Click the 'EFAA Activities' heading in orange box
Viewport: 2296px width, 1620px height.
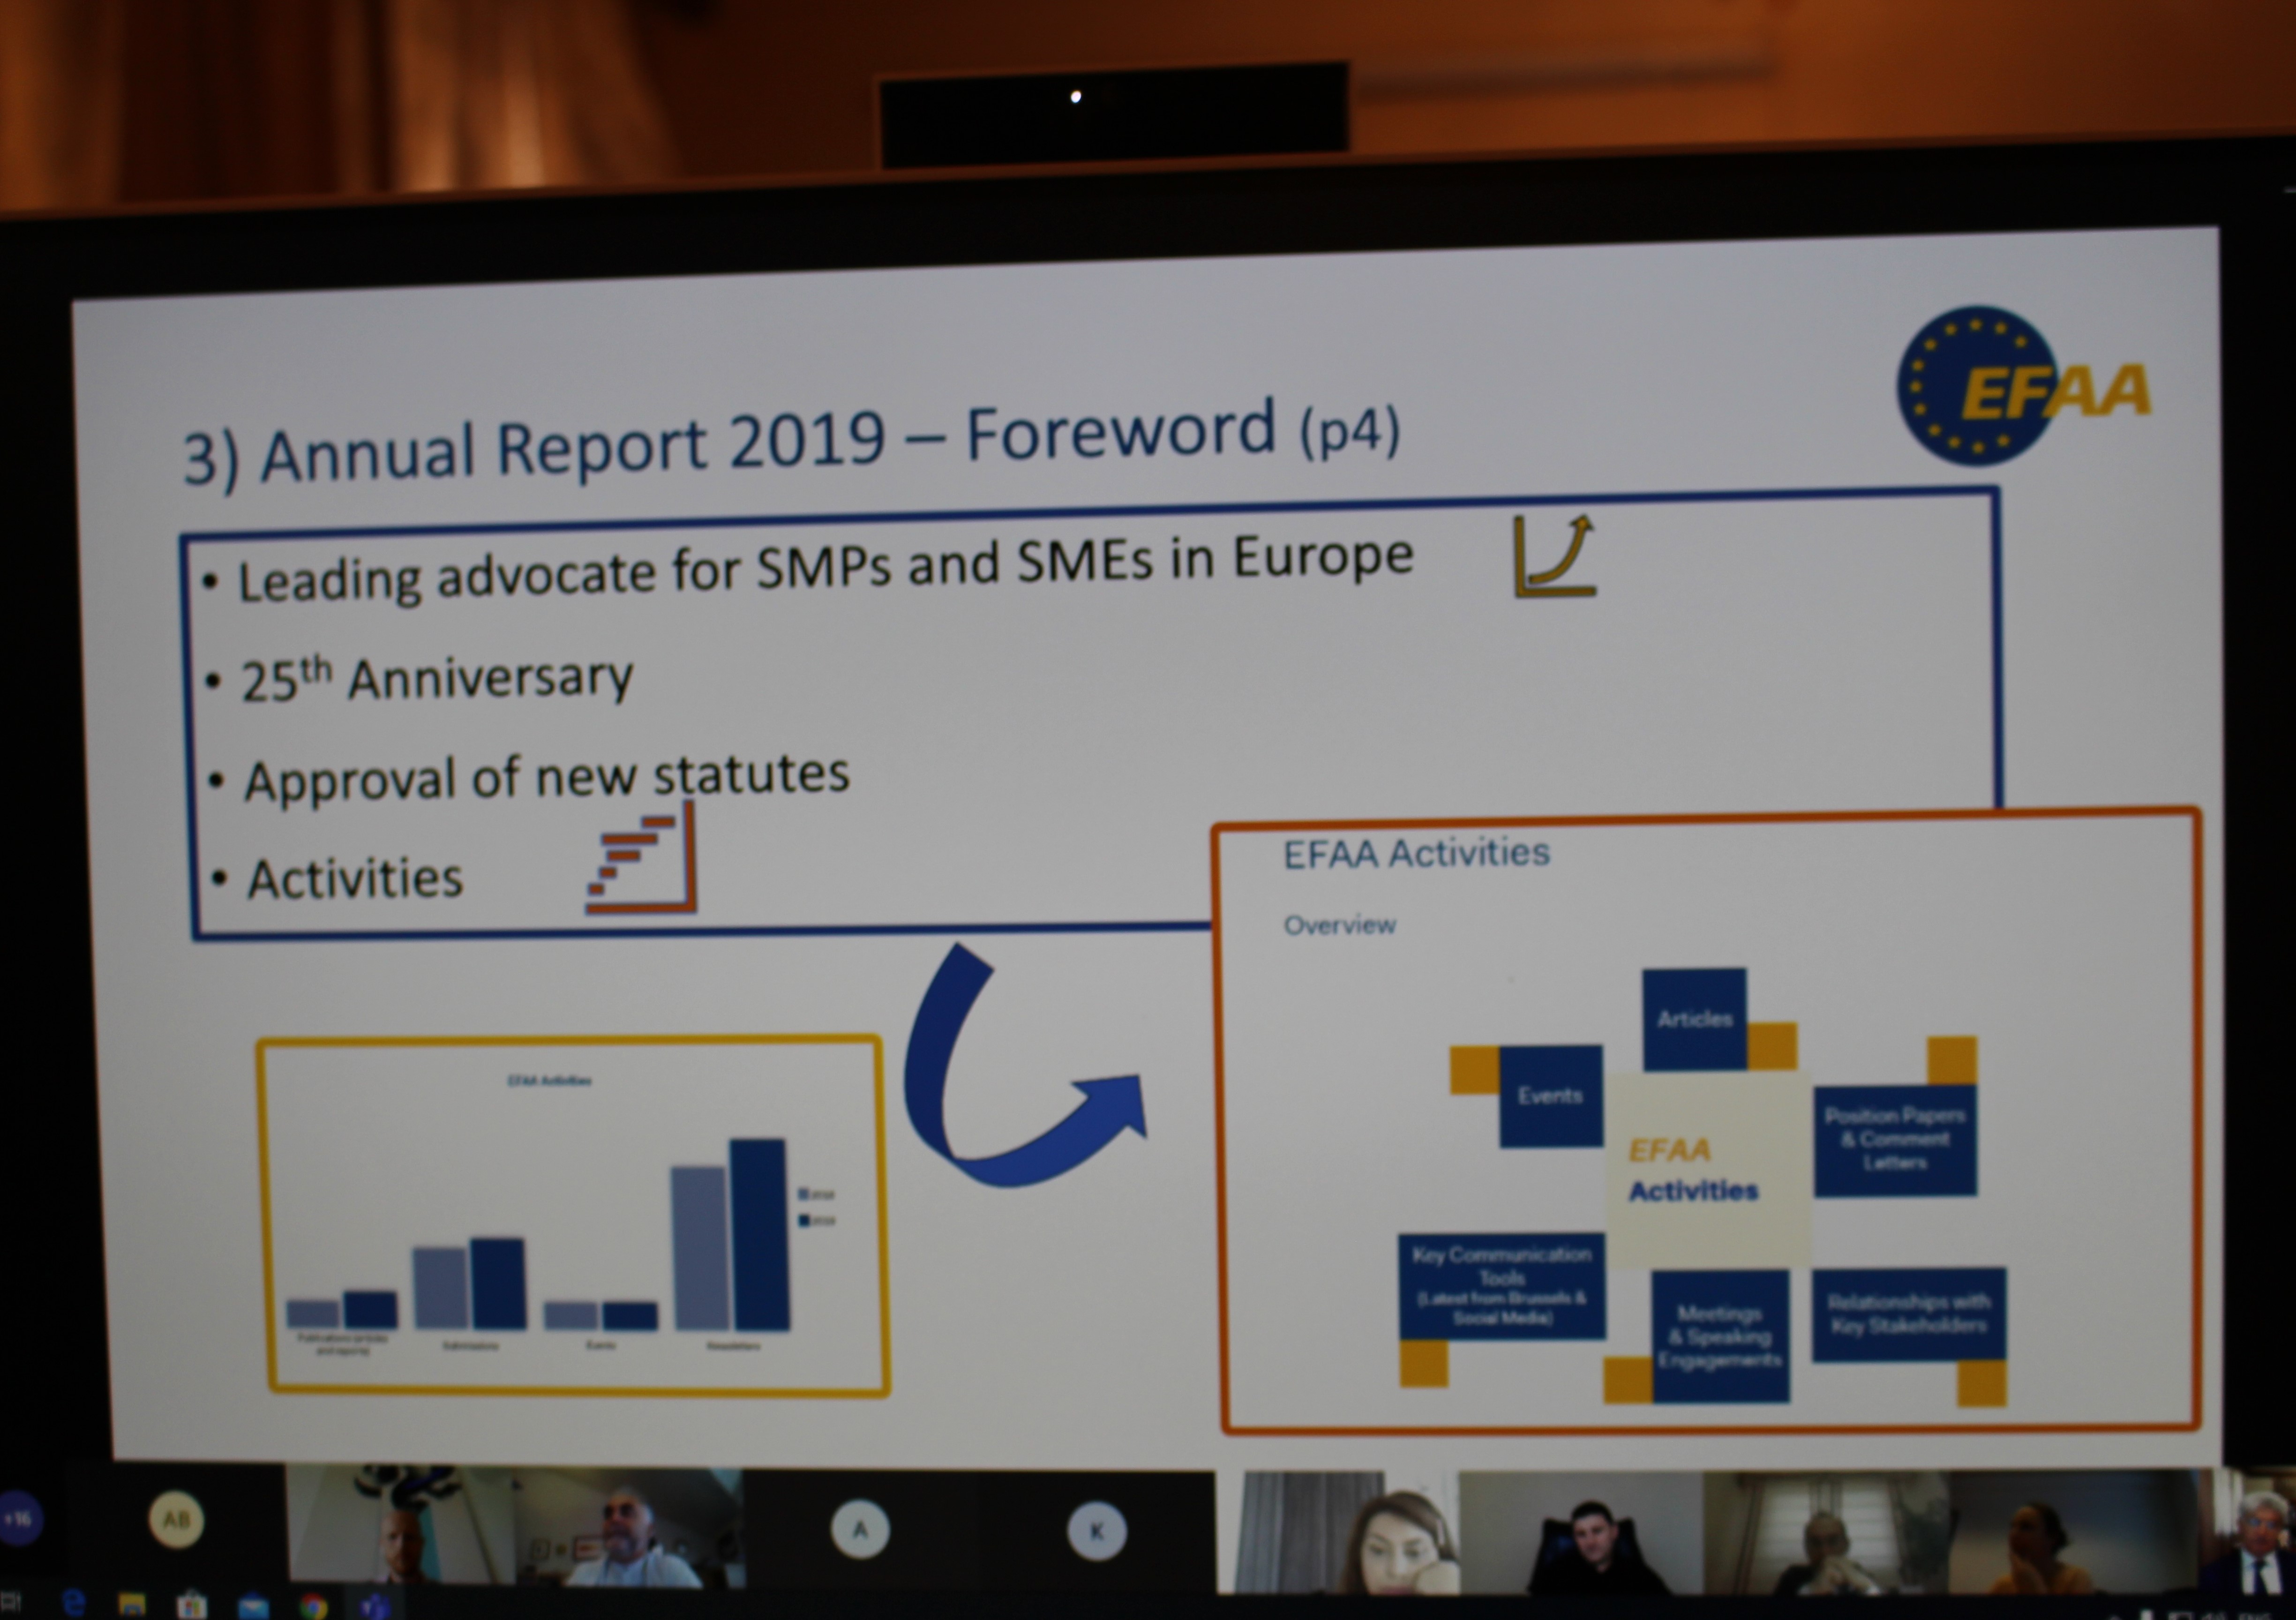coord(1416,853)
